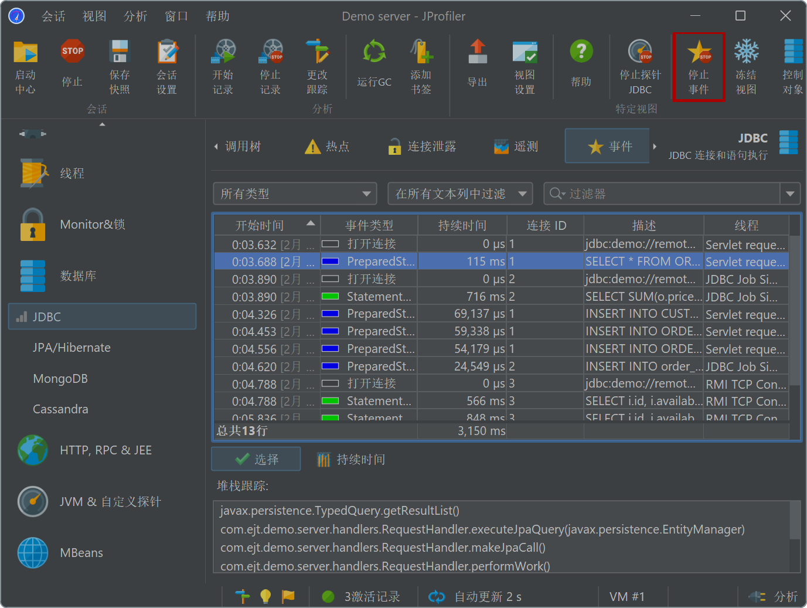Save a snapshot with 保存快照
The image size is (807, 608).
pos(120,67)
